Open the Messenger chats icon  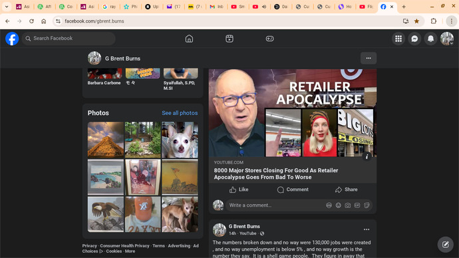click(414, 39)
